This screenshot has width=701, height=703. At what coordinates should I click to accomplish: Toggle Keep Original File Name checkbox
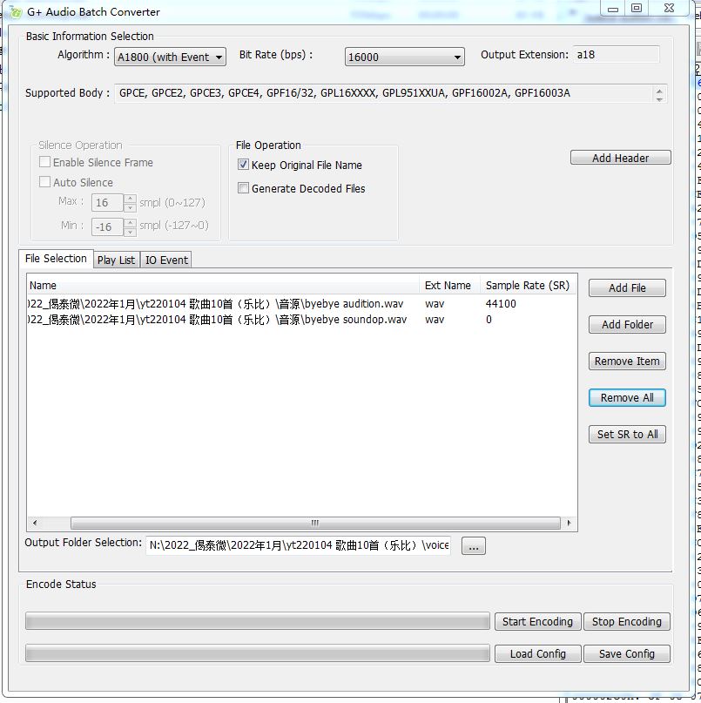[x=244, y=165]
